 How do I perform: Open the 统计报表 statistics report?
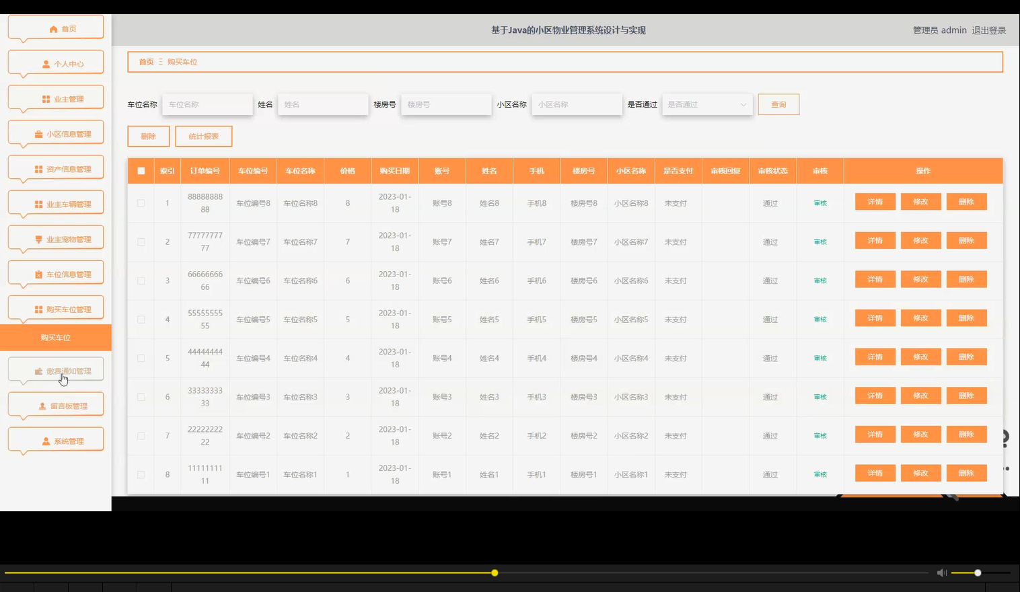tap(204, 136)
